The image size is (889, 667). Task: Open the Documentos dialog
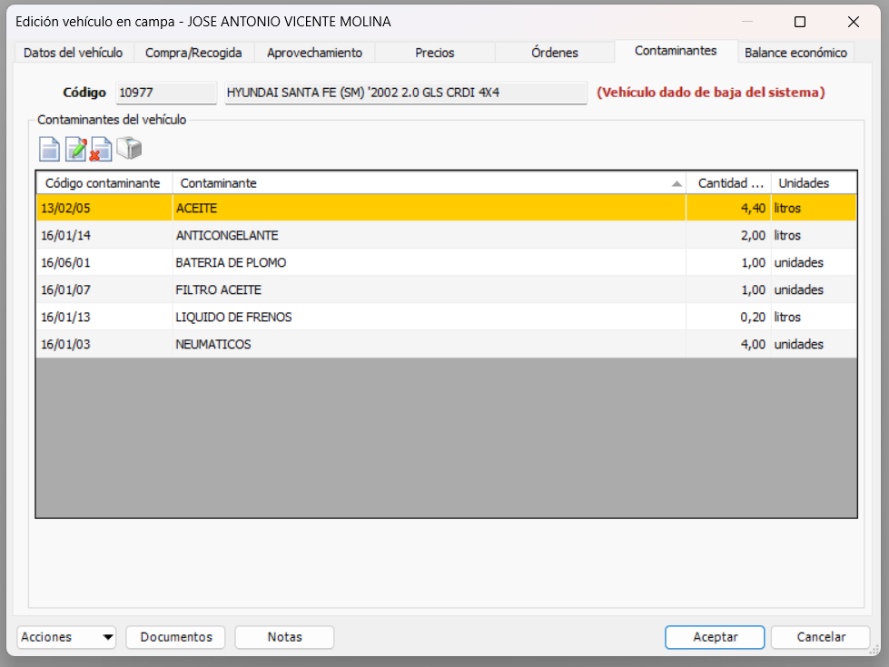[175, 637]
